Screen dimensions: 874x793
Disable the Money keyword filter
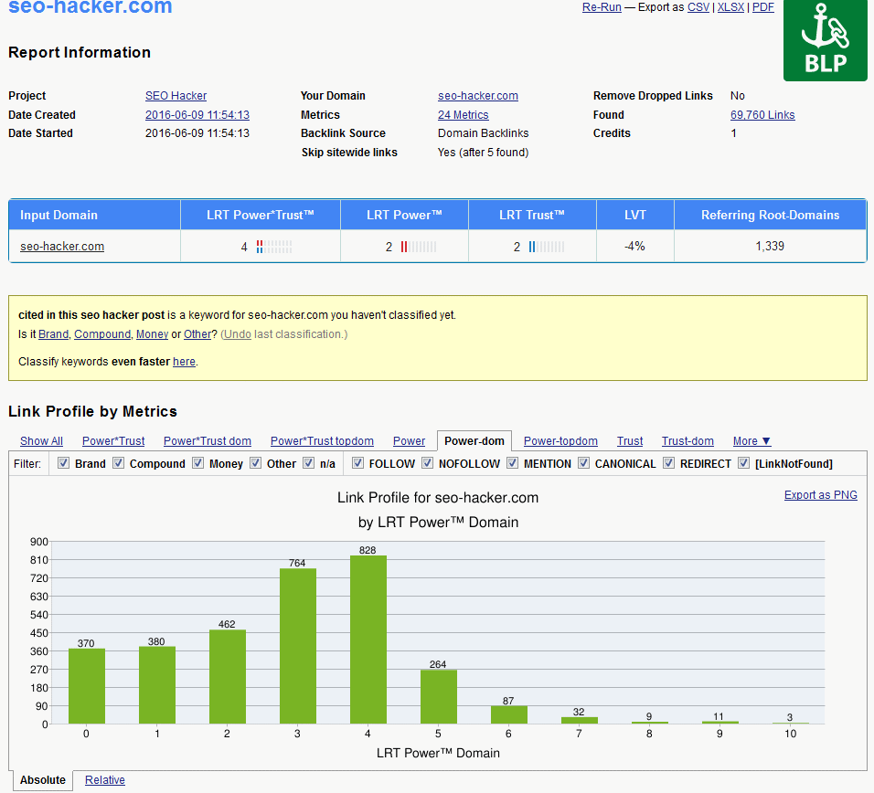click(197, 463)
